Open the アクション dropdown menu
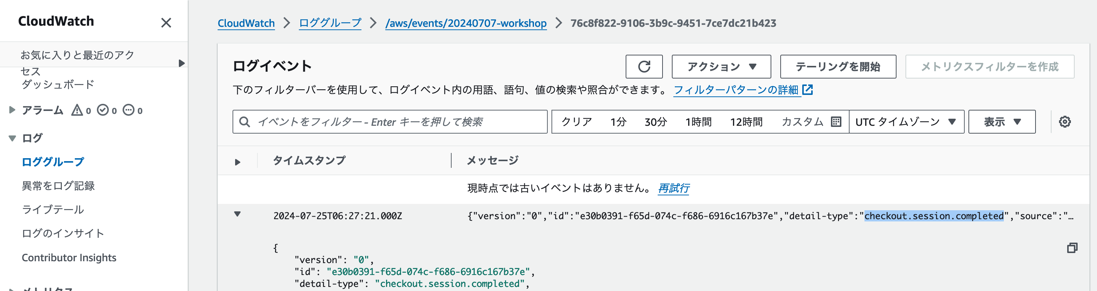This screenshot has height=291, width=1097. [721, 66]
